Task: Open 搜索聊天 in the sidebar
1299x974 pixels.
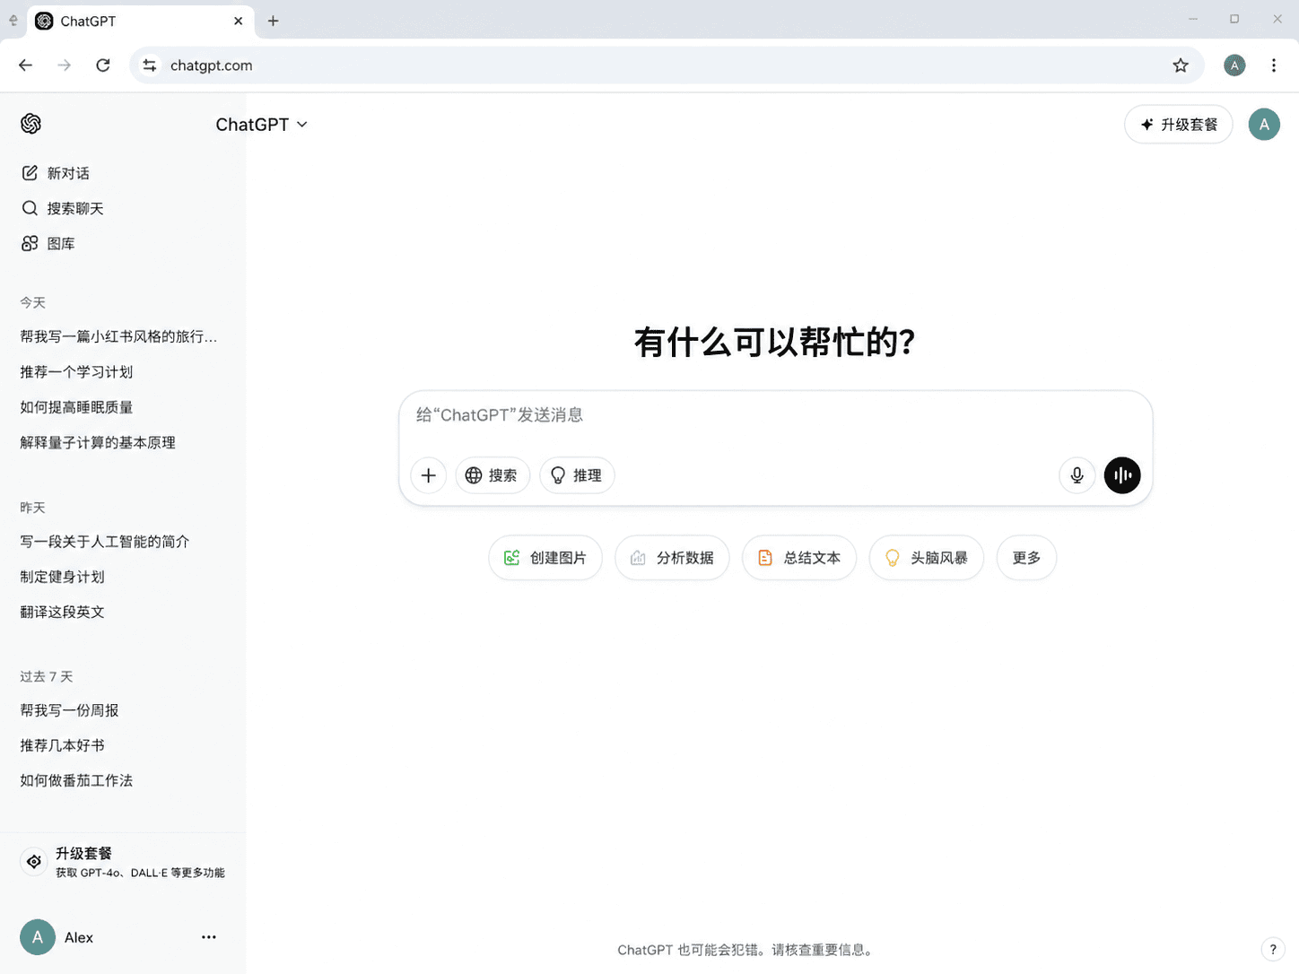Action: click(x=63, y=208)
